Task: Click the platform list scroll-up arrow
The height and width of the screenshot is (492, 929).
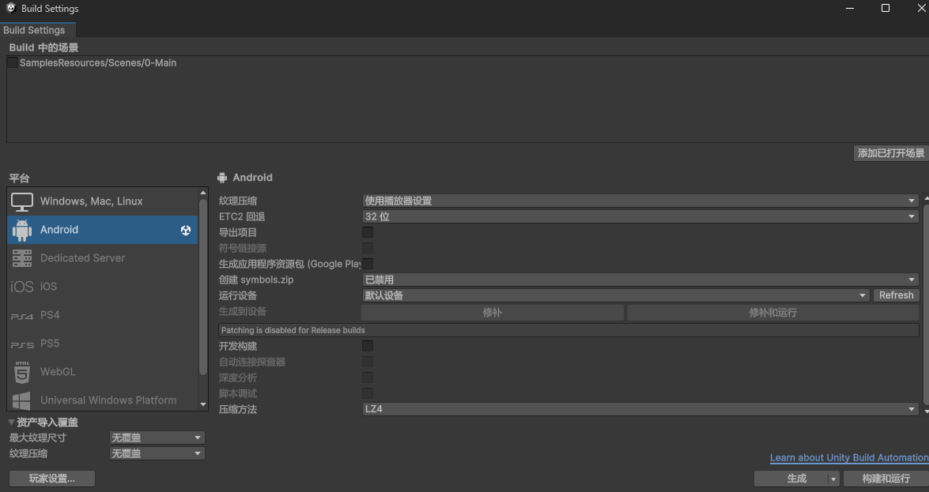Action: (x=203, y=193)
